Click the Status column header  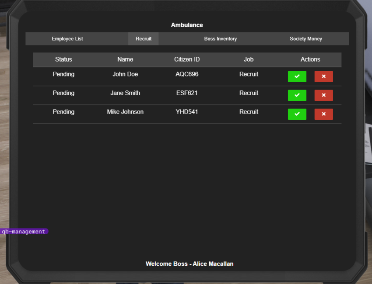pyautogui.click(x=63, y=59)
